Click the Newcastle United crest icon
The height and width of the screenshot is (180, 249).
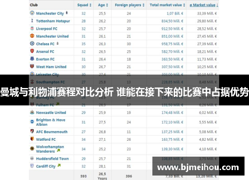point(32,112)
